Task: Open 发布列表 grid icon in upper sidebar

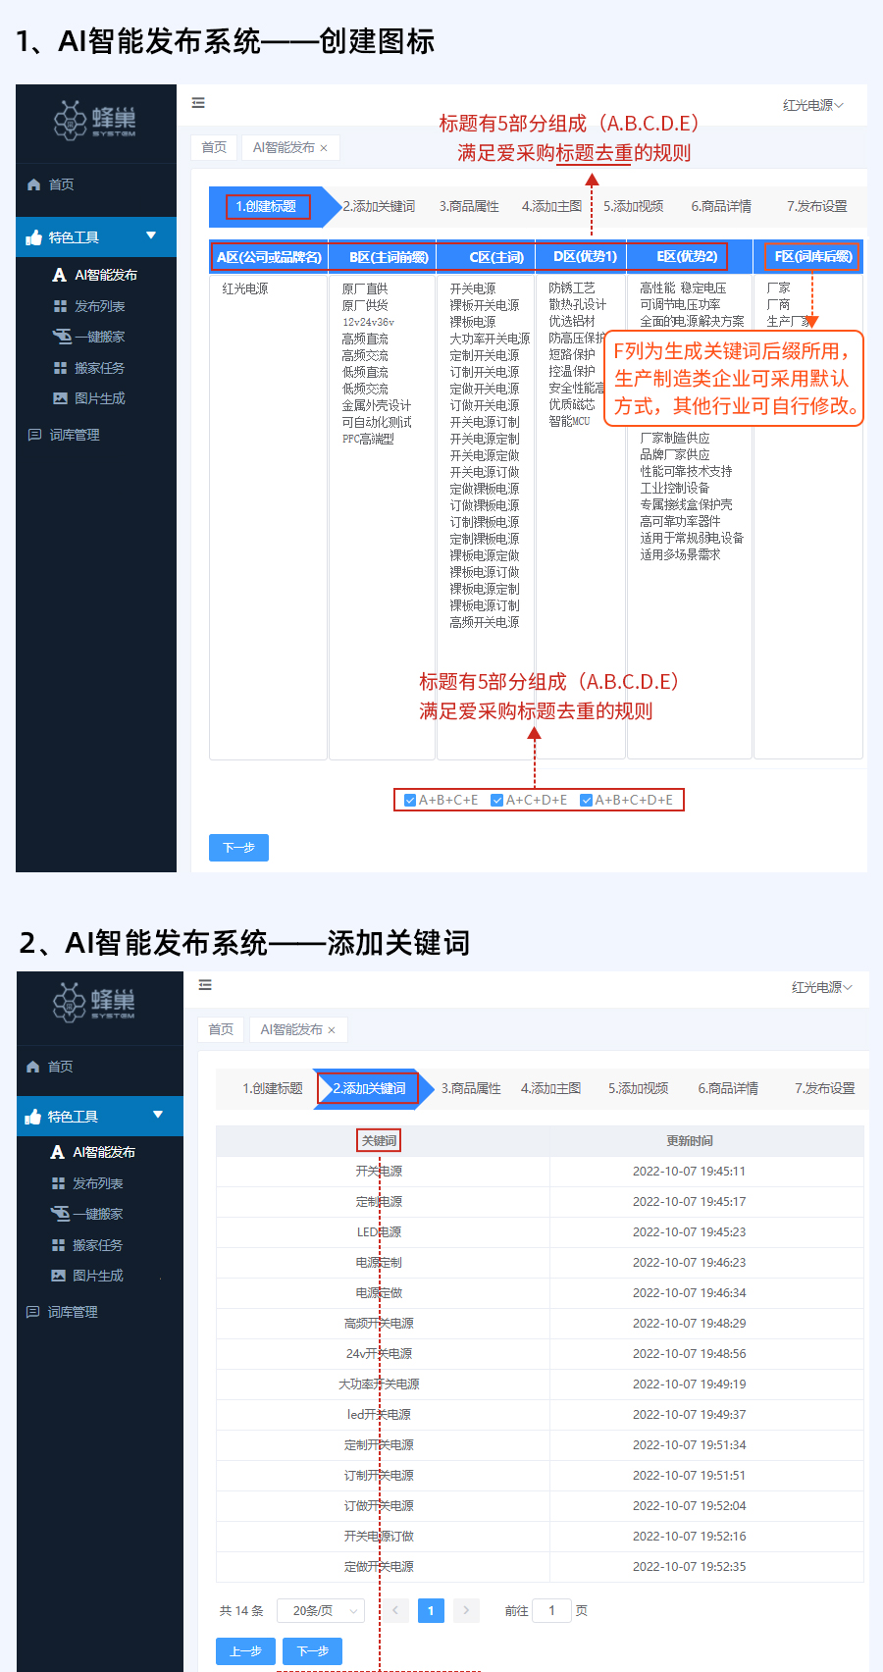Action: click(60, 306)
